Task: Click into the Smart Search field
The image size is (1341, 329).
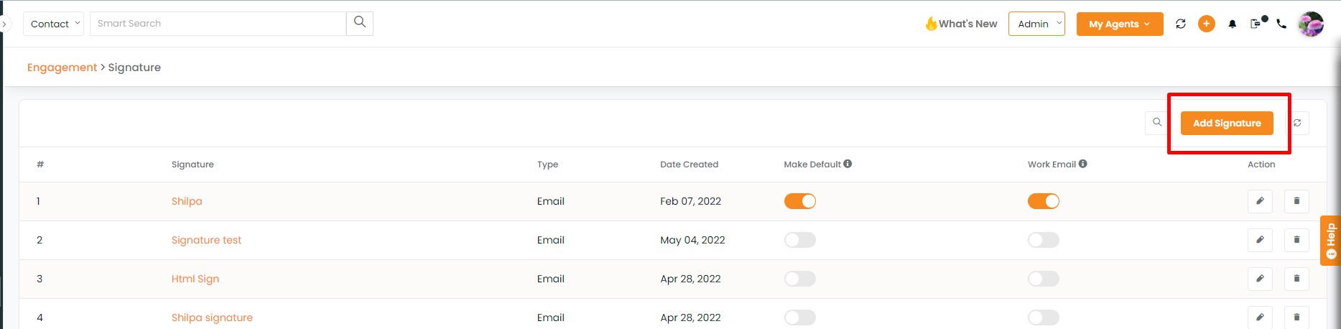Action: click(x=218, y=24)
